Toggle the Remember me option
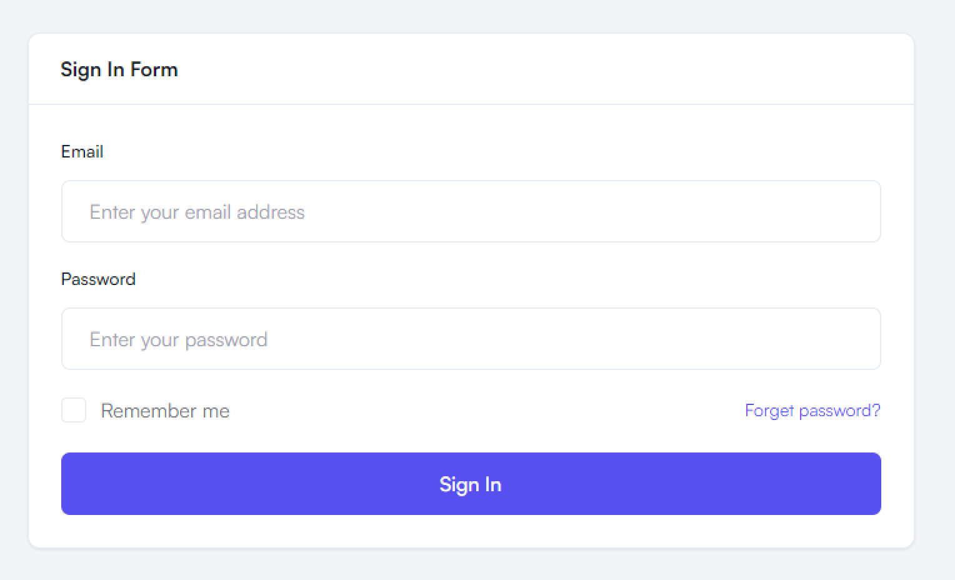Viewport: 955px width, 580px height. [x=74, y=411]
